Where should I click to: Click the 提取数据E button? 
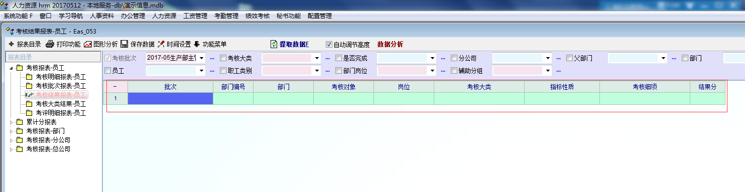294,44
